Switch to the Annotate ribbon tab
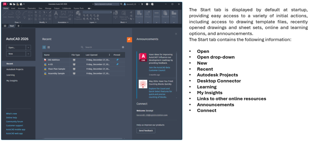The height and width of the screenshot is (141, 310). (21, 8)
